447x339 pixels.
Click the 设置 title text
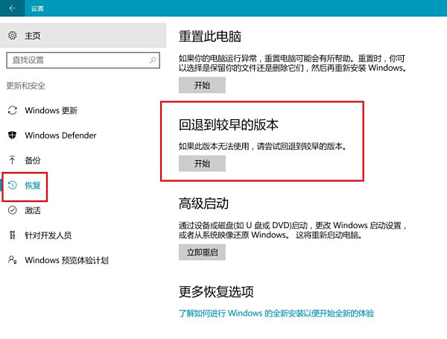37,8
